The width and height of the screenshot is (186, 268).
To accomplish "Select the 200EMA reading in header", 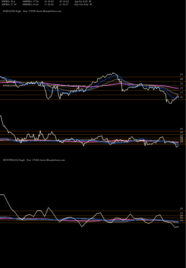I will (31, 4).
